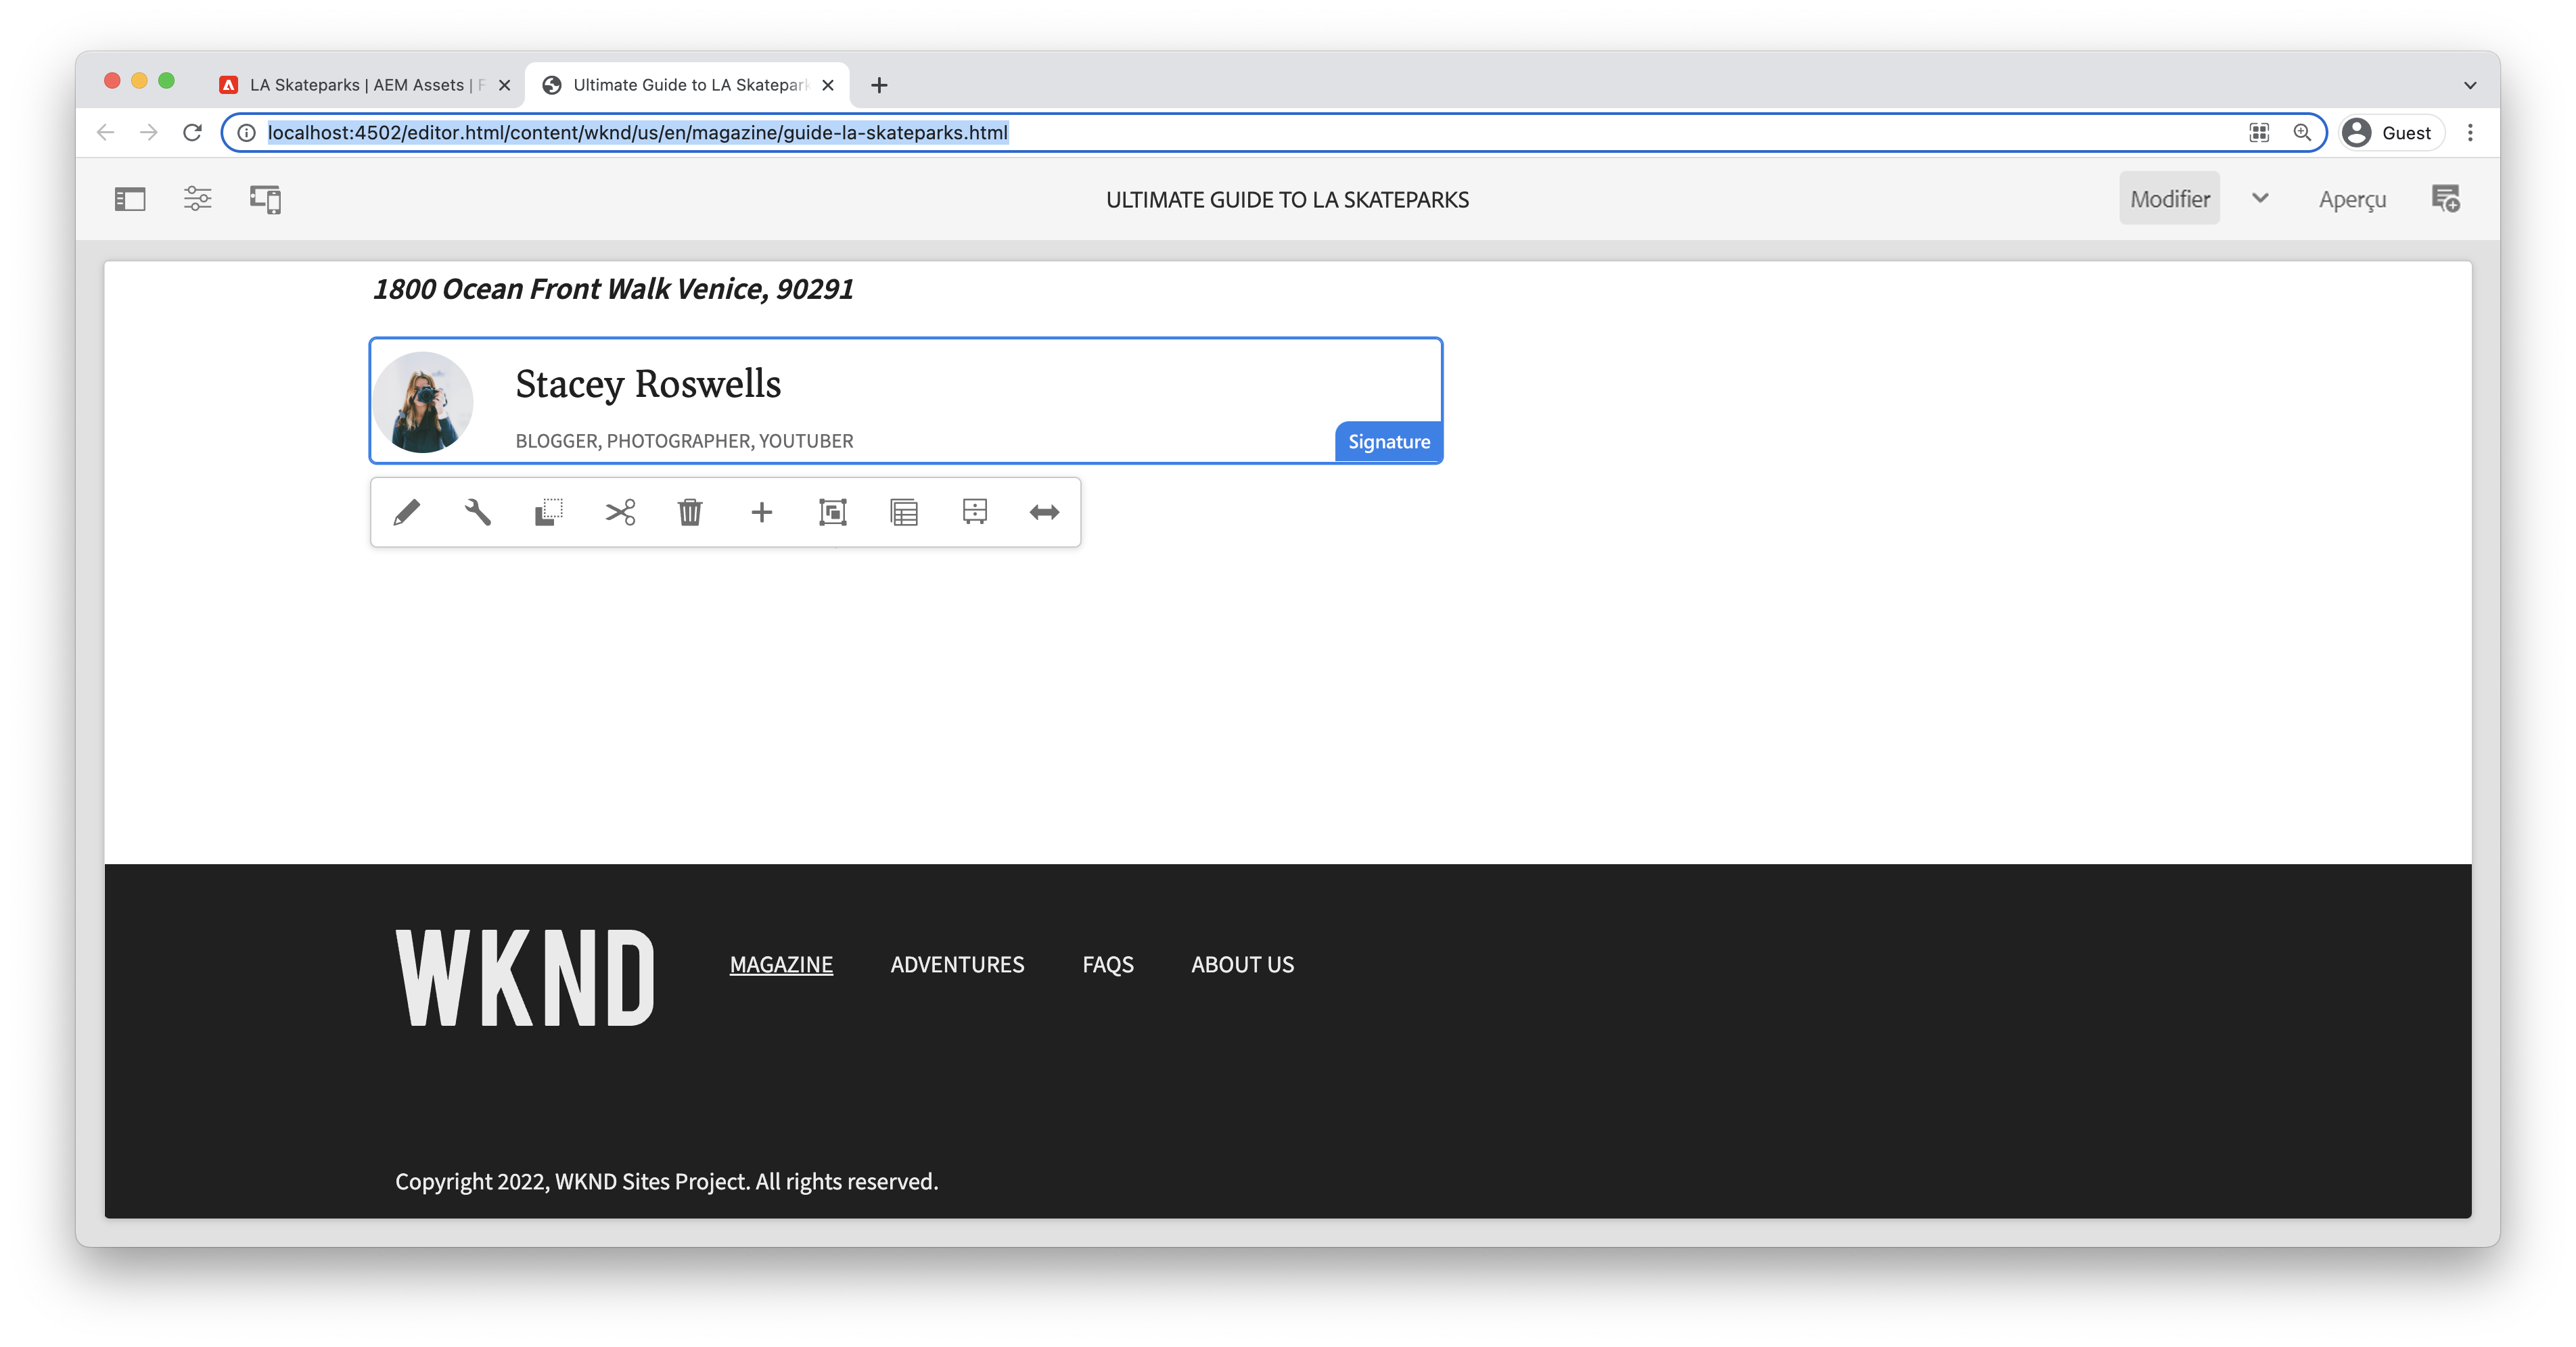Click the pencil Edit icon in component toolbar
2576x1347 pixels.
point(407,513)
